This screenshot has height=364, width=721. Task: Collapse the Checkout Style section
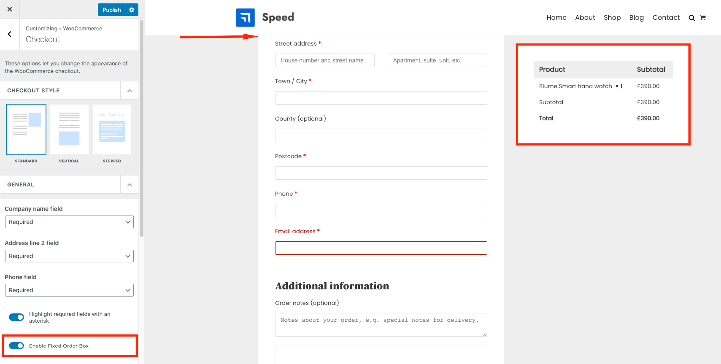click(130, 91)
